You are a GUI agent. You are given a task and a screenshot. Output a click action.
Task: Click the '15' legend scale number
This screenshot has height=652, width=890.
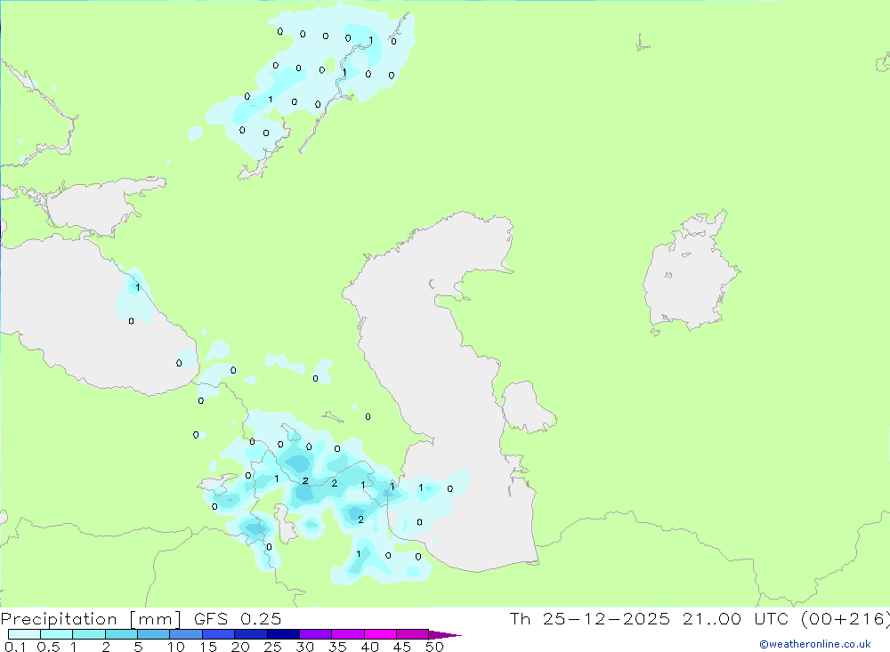point(208,647)
